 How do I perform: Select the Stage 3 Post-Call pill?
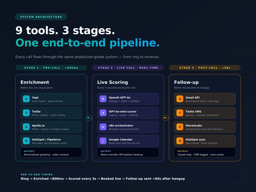coord(205,68)
